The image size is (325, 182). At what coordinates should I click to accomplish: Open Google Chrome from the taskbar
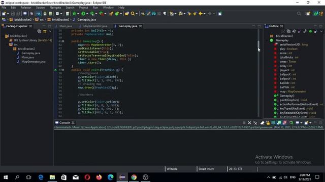(x=134, y=177)
